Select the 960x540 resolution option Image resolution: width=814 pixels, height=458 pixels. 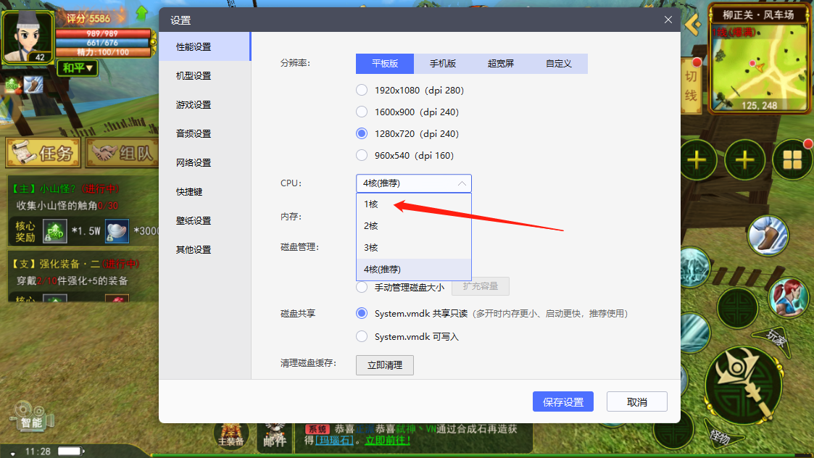coord(362,156)
